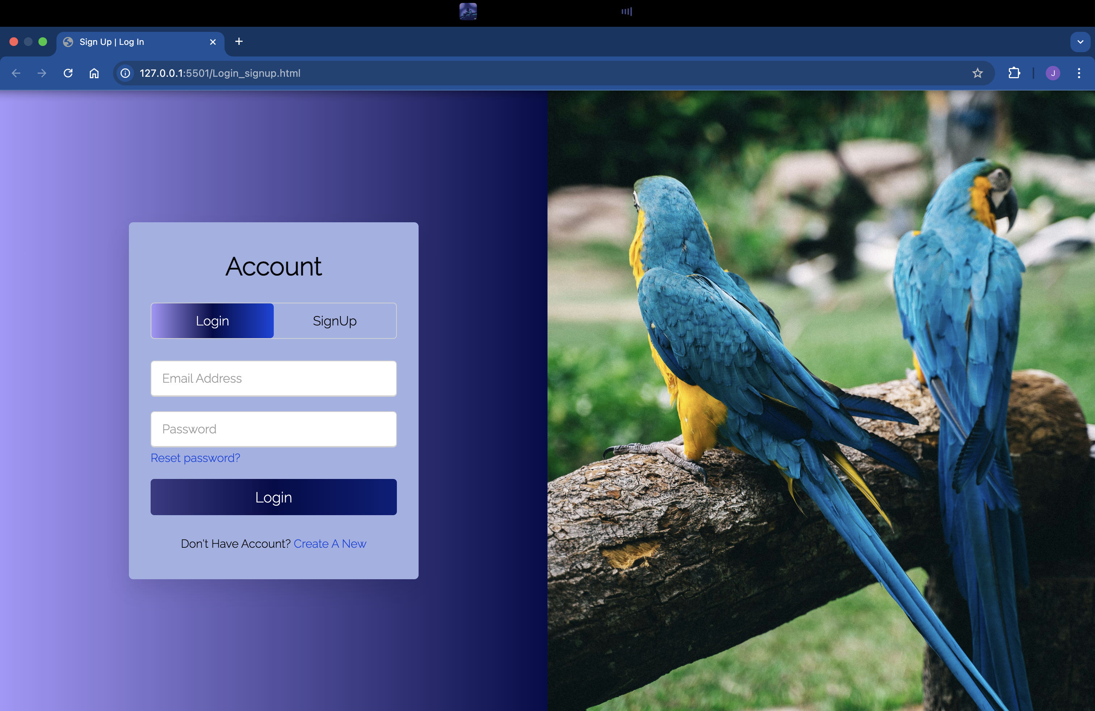This screenshot has height=711, width=1095.
Task: Switch to the Login toggle tab
Action: (x=212, y=320)
